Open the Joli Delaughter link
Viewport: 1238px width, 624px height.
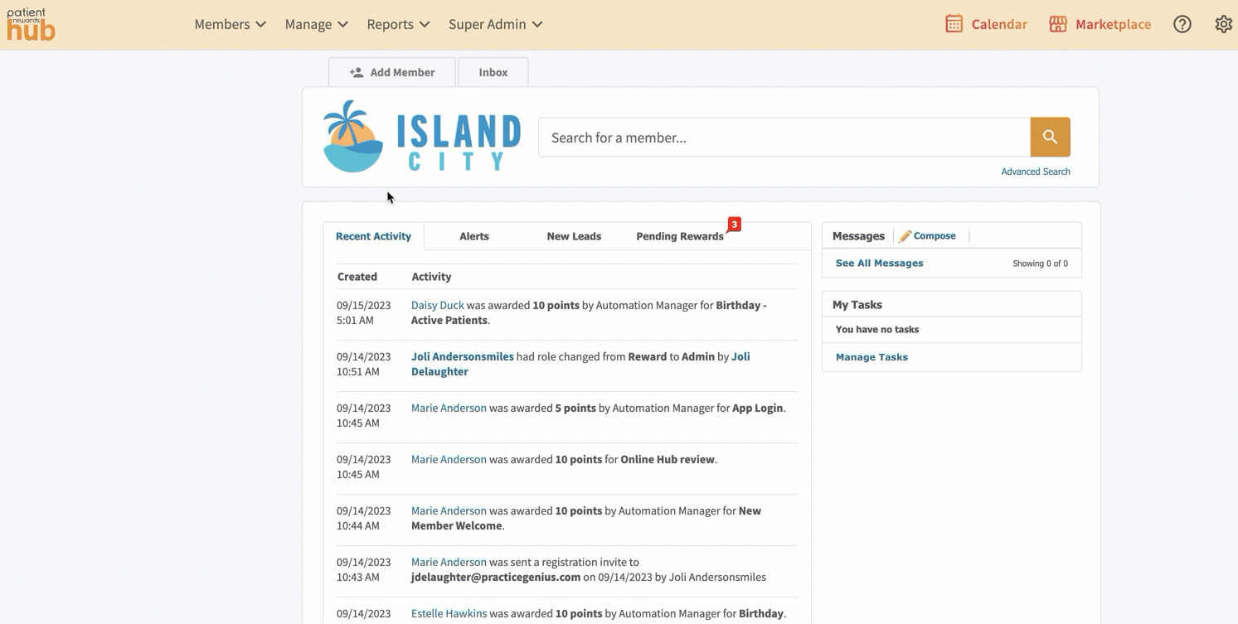point(580,364)
